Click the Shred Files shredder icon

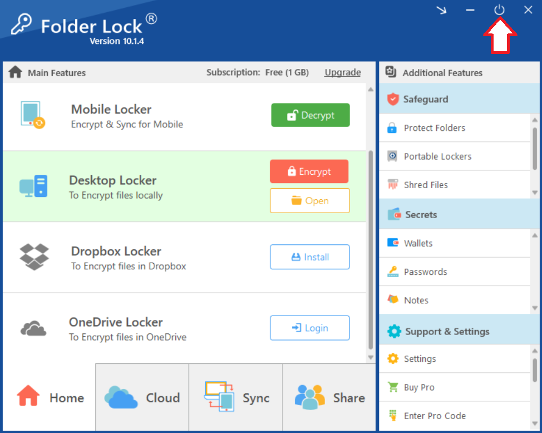pyautogui.click(x=392, y=184)
